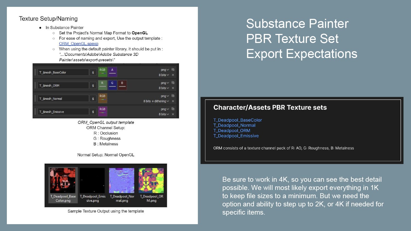411x231 pixels.
Task: Click the T_Deadpool_ORM texture link
Action: point(232,131)
